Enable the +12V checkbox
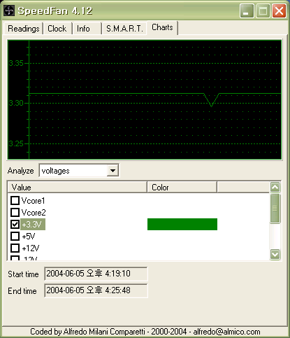Viewport: 290px width, 338px height. pos(15,248)
